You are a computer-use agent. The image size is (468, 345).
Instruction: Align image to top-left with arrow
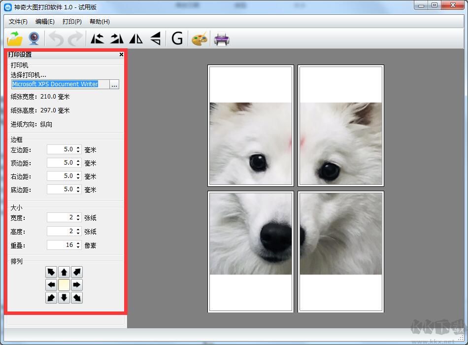[x=51, y=272]
